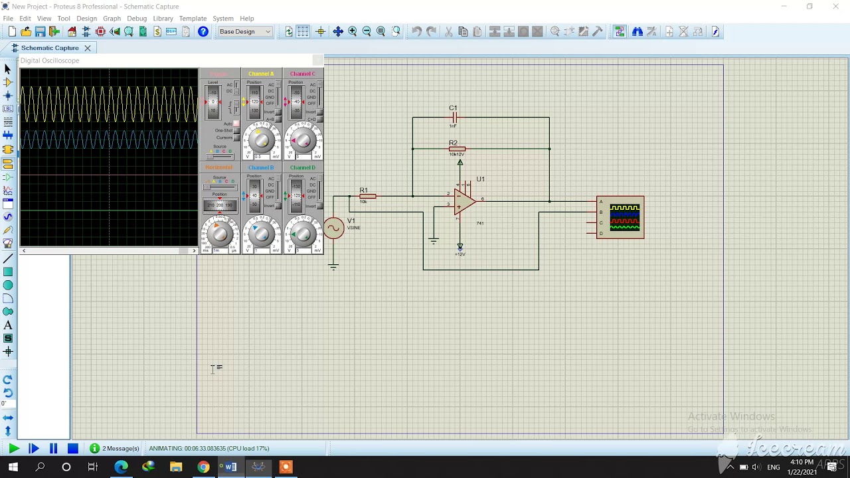Screen dimensions: 850x478
Task: Create a new project with the blank page icon
Action: 12,32
